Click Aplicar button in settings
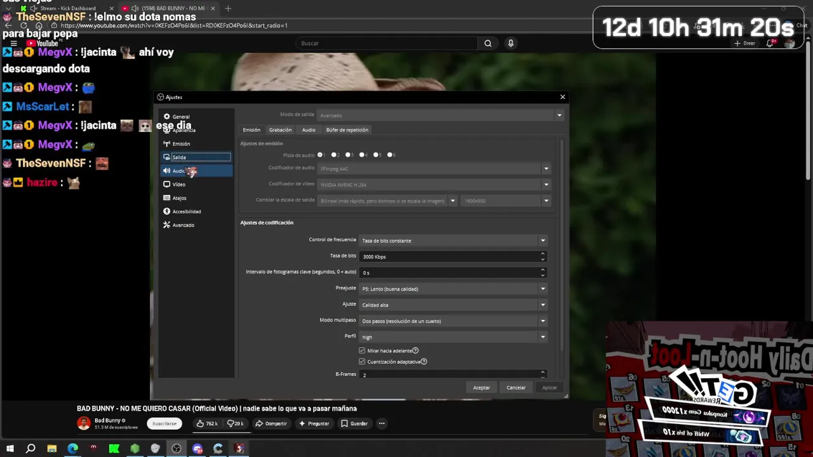Viewport: 813px width, 457px height. (549, 387)
